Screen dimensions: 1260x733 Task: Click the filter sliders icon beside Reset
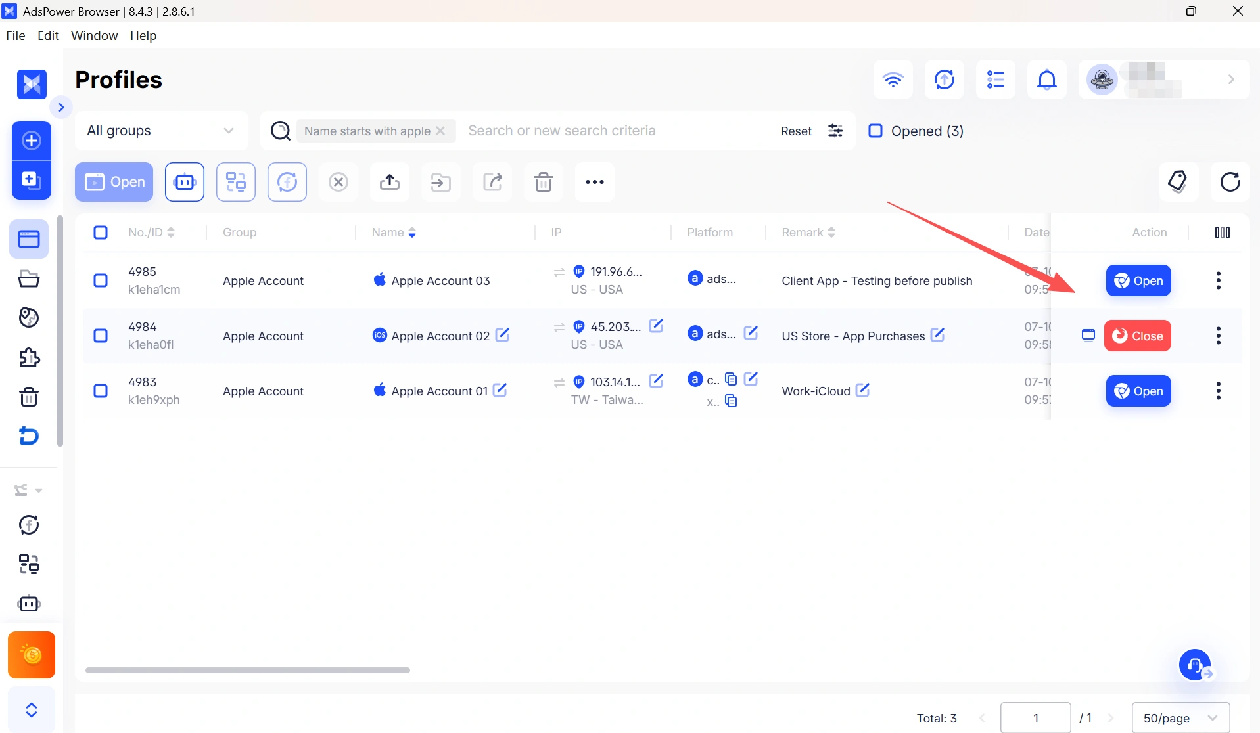tap(835, 131)
